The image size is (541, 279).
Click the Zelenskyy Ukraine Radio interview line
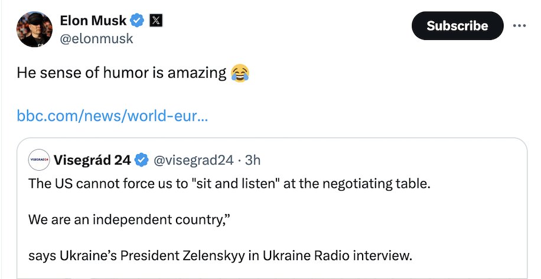pyautogui.click(x=219, y=257)
